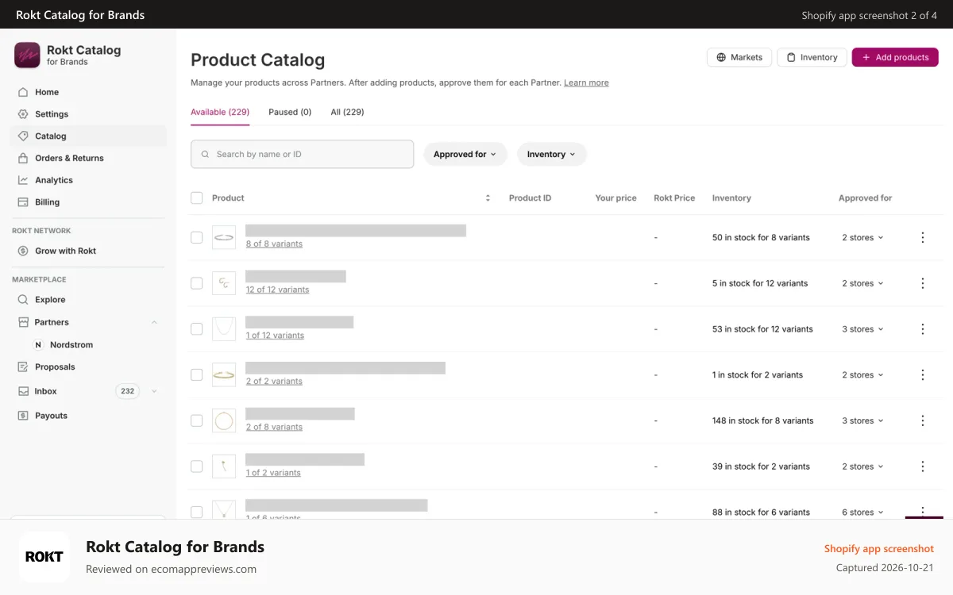This screenshot has height=595, width=953.
Task: Check the product with 2 of 8 variants
Action: [197, 421]
